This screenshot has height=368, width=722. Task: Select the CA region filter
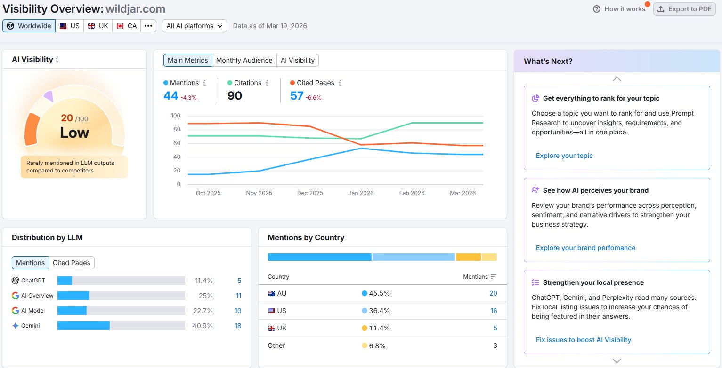[x=127, y=26]
